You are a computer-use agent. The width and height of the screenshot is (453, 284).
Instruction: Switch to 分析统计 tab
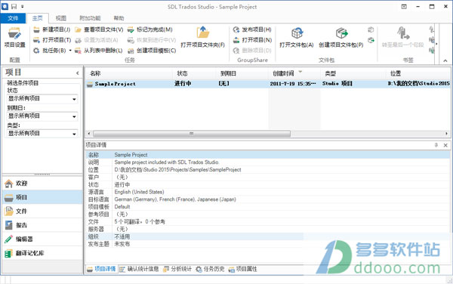pyautogui.click(x=177, y=269)
